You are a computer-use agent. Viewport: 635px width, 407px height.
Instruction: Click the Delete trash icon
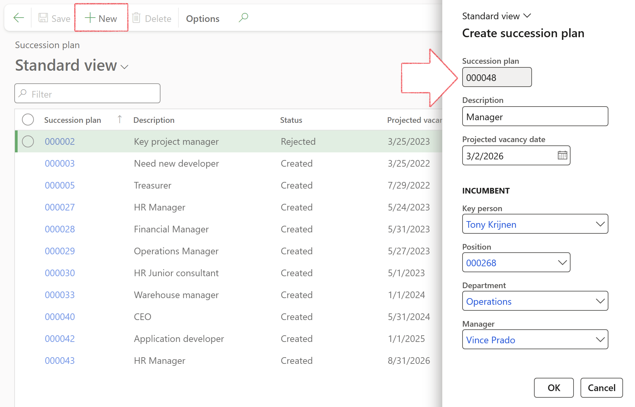pyautogui.click(x=136, y=18)
